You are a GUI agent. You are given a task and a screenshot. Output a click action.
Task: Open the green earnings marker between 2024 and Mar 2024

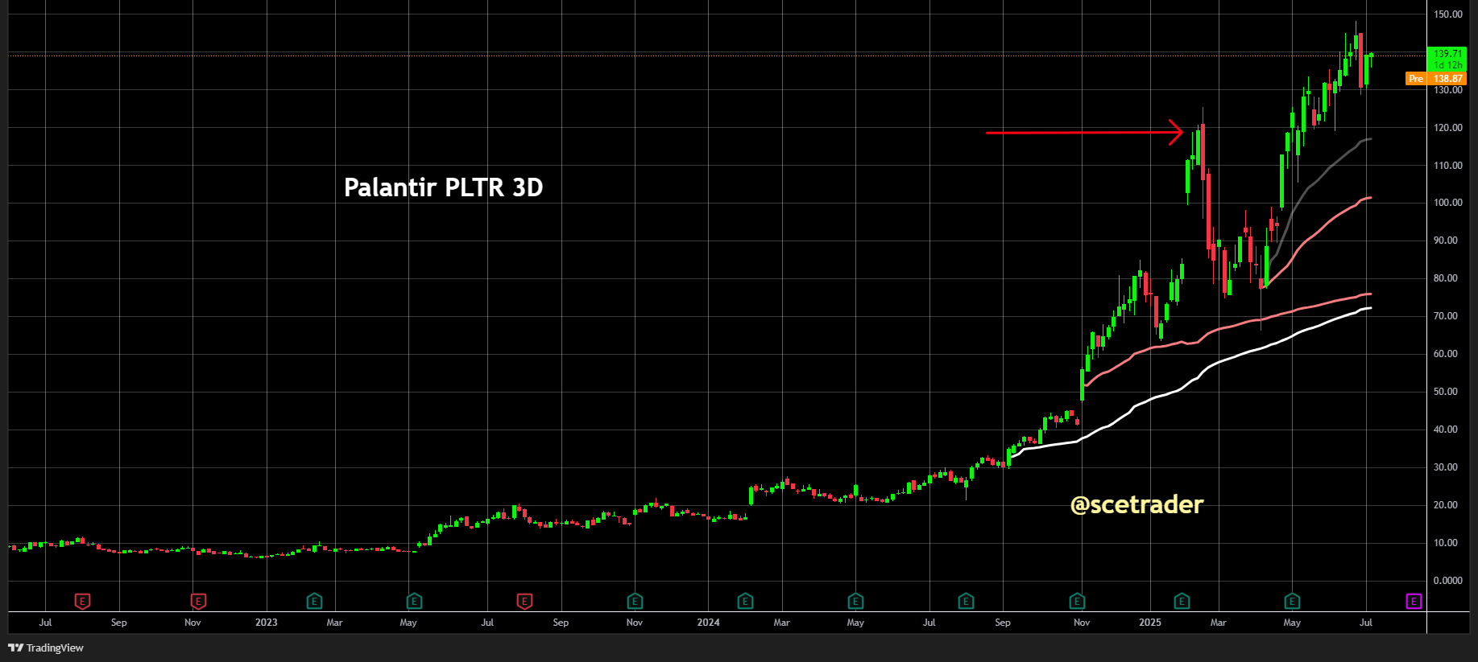click(x=745, y=601)
